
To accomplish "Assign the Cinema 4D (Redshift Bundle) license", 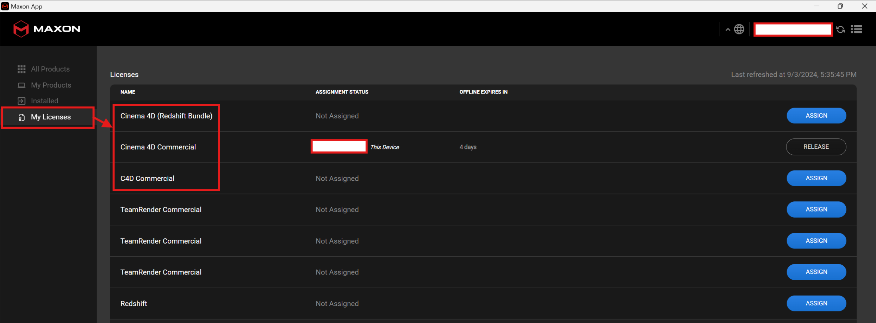I will point(816,116).
